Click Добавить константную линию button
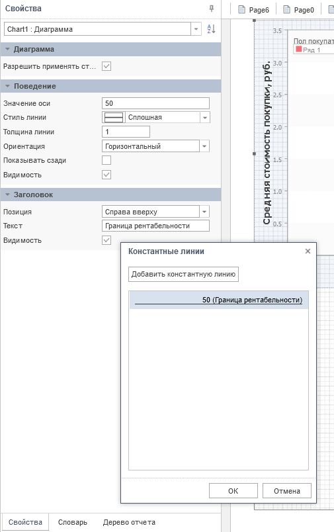 [183, 274]
